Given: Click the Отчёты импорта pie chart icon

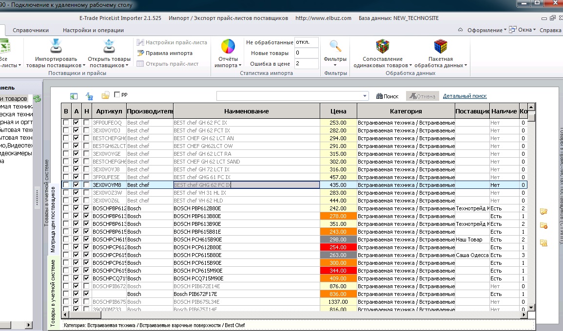Looking at the screenshot, I should pyautogui.click(x=228, y=46).
